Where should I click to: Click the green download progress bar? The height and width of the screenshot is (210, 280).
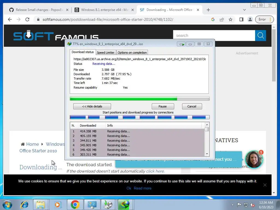coord(139,98)
